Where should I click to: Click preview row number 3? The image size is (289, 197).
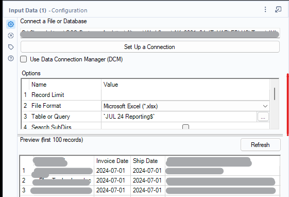point(24,190)
